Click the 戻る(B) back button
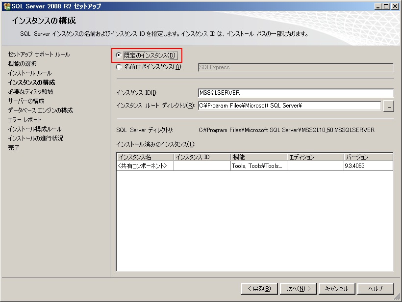The width and height of the screenshot is (402, 302). tap(259, 289)
